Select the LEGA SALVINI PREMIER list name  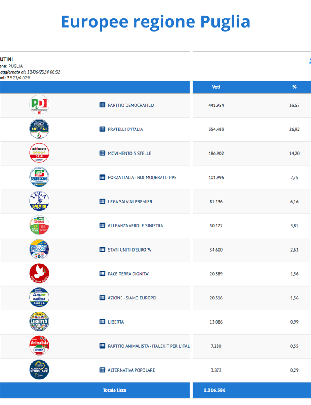coord(130,201)
